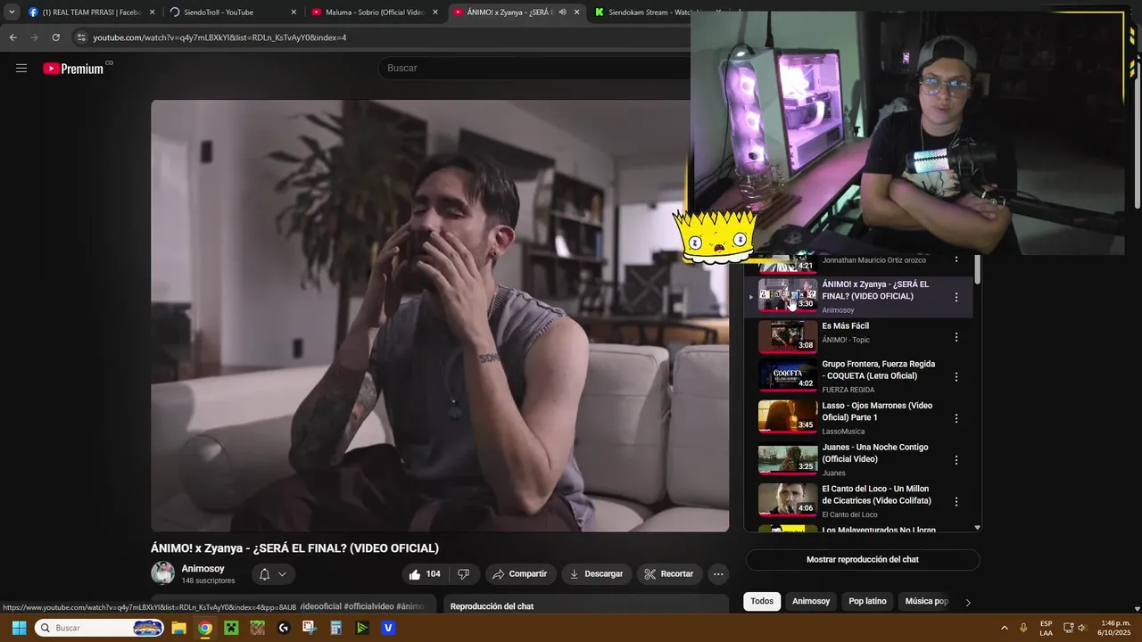Open options for Un Millon de Cicatrices
The width and height of the screenshot is (1142, 642).
coord(956,502)
